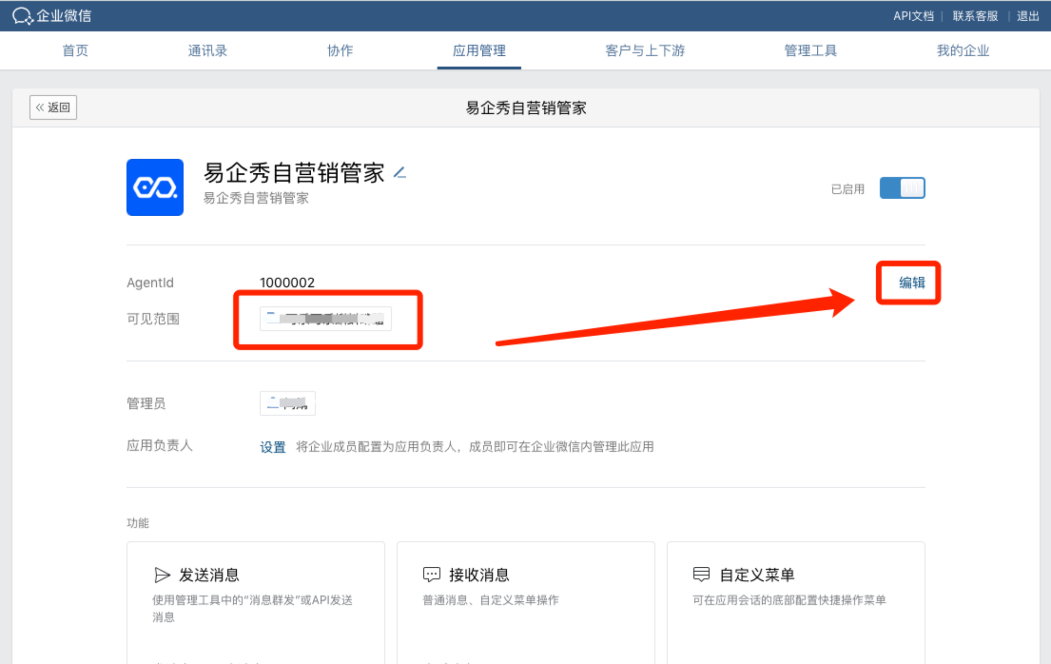Viewport: 1051px width, 664px height.
Task: Click the paper-plane send message icon
Action: pyautogui.click(x=162, y=575)
